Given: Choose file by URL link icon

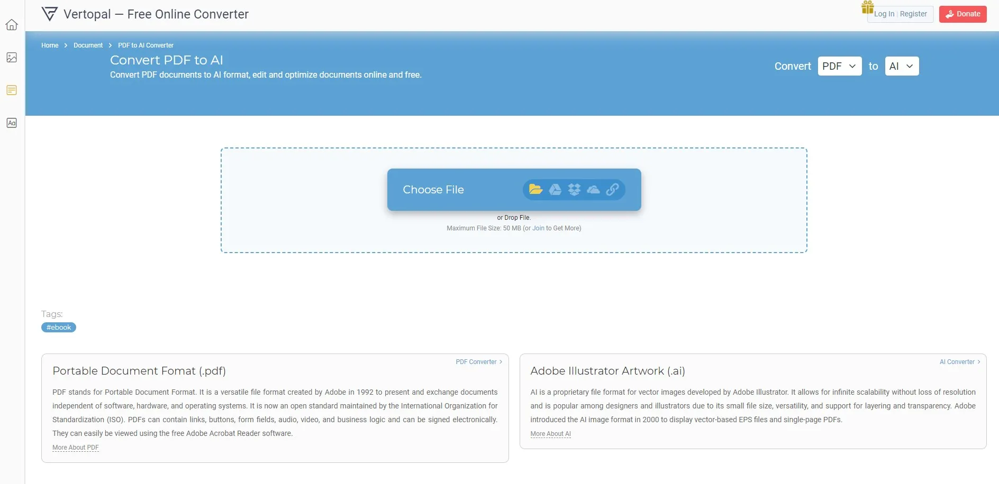Looking at the screenshot, I should coord(612,189).
